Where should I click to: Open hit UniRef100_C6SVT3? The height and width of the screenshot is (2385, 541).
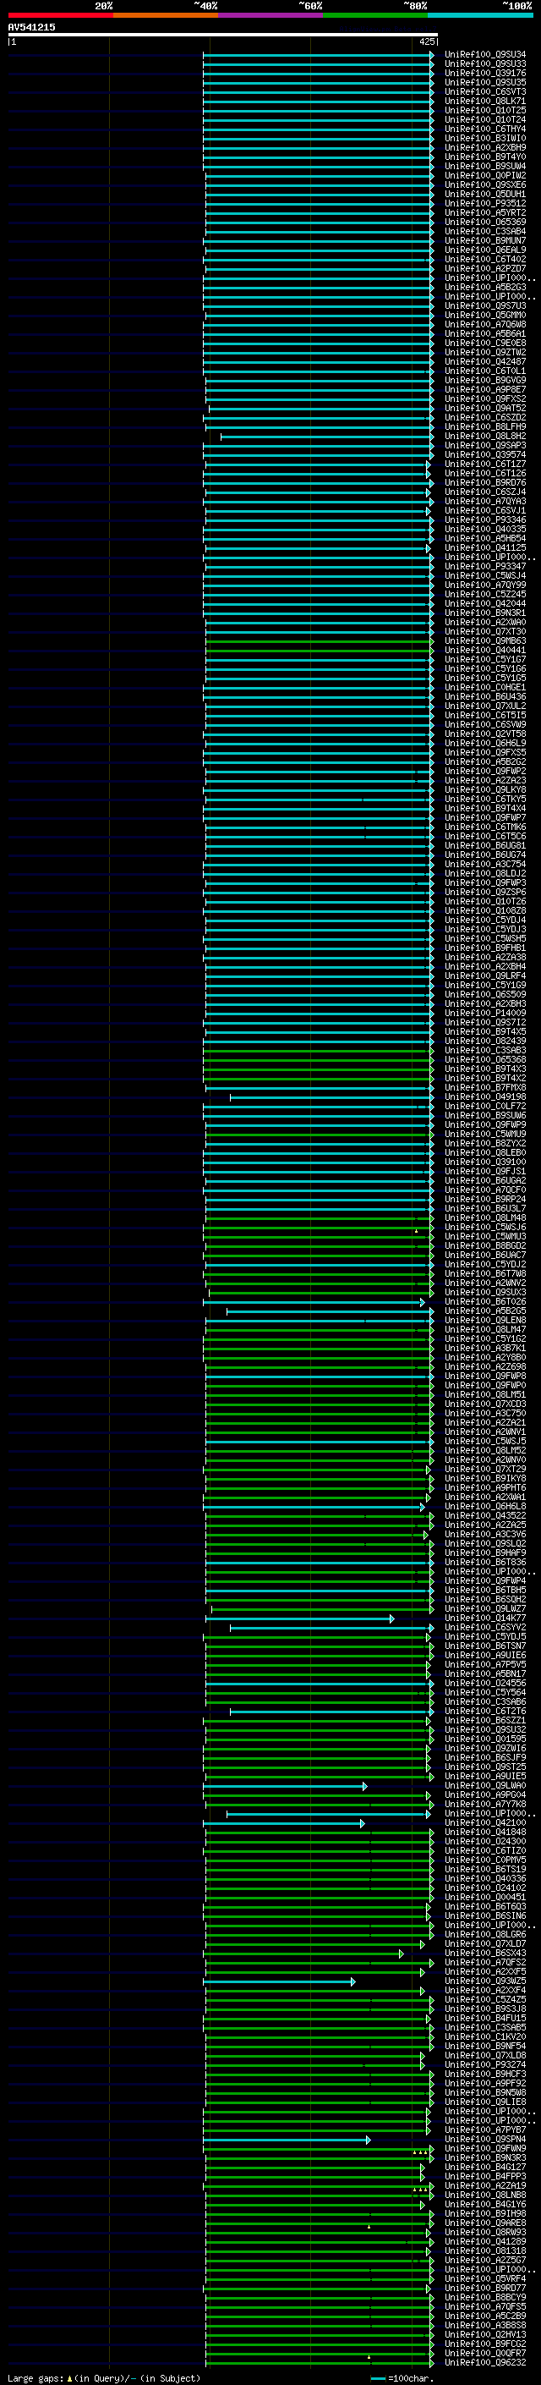pos(485,91)
